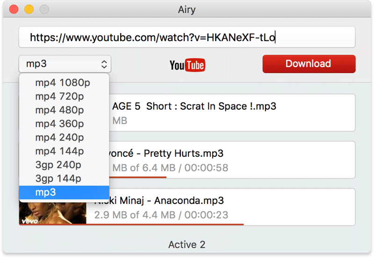Choose mp4 480p from the list
Viewport: 374px width, 258px height.
tap(64, 110)
